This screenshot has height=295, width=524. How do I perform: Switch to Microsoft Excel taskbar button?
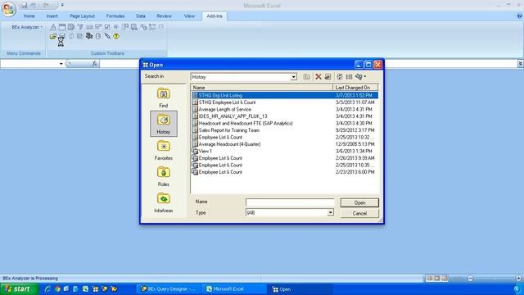234,289
